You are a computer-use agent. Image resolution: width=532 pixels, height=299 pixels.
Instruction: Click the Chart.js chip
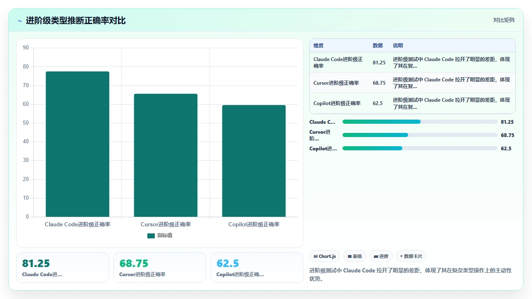325,256
